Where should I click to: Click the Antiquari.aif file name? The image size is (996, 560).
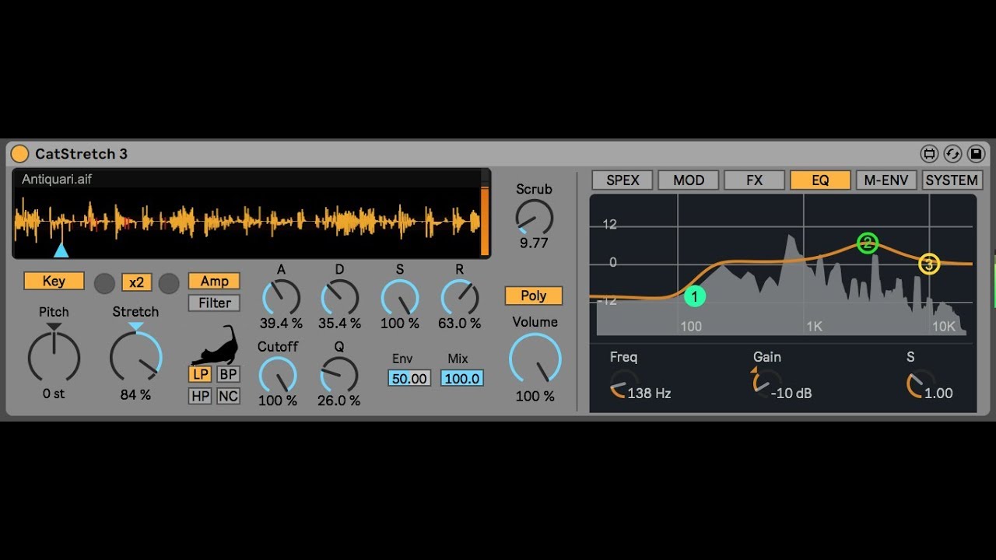57,180
